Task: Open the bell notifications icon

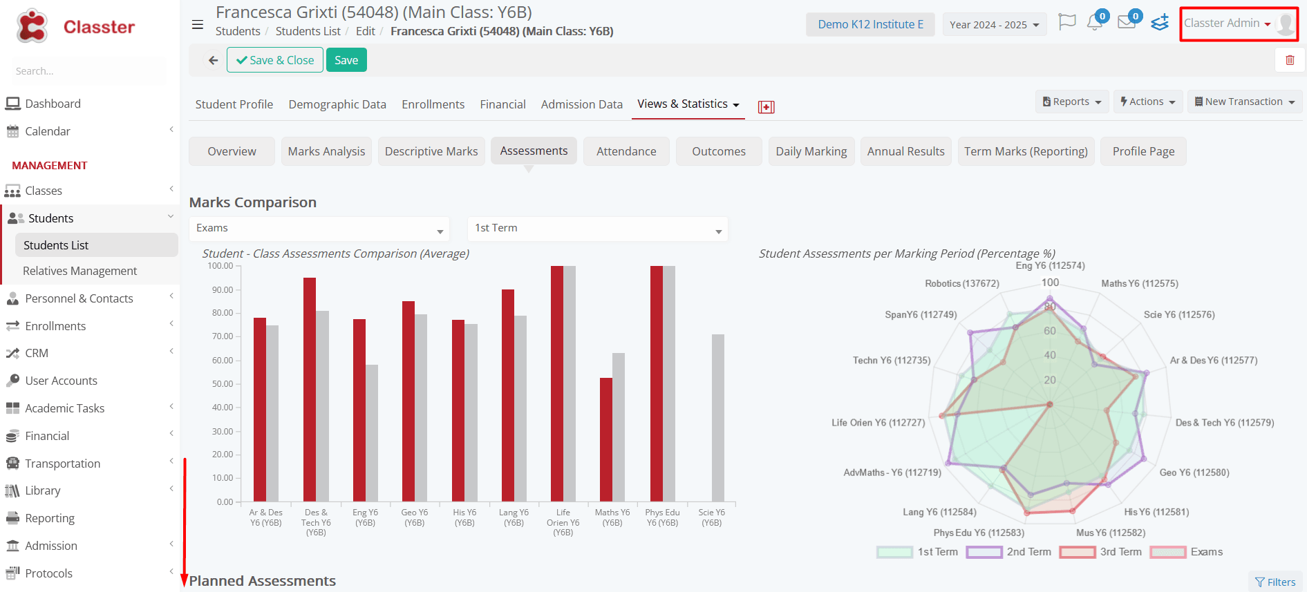Action: 1094,22
